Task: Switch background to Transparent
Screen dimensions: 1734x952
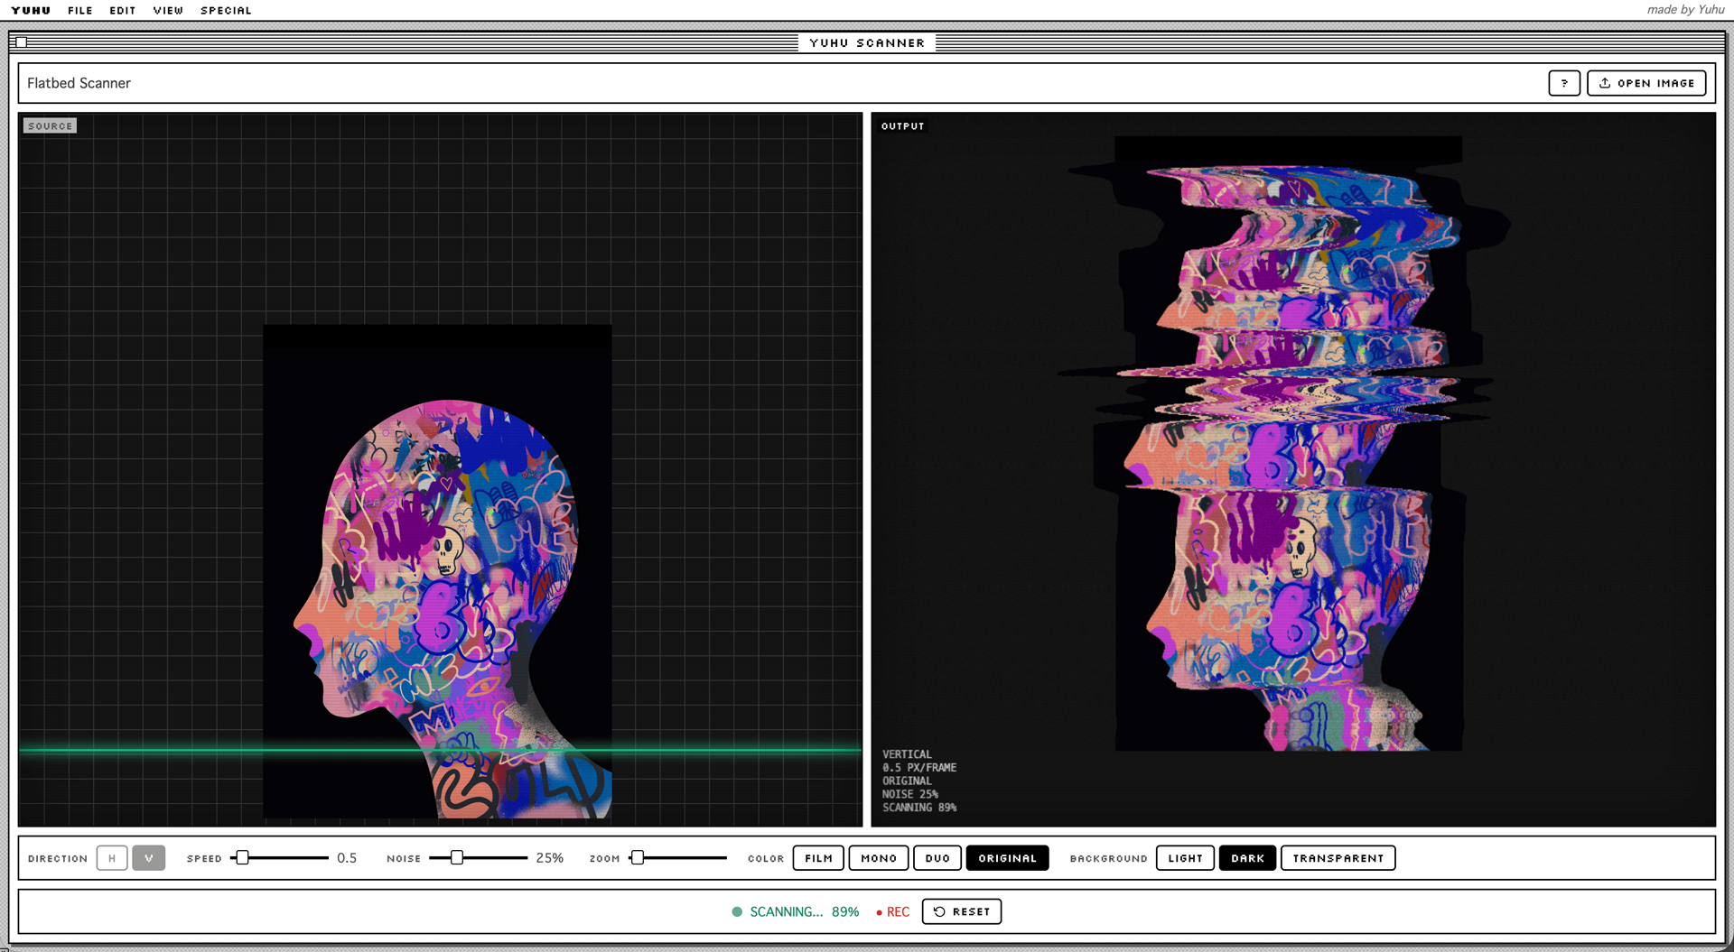Action: point(1338,858)
